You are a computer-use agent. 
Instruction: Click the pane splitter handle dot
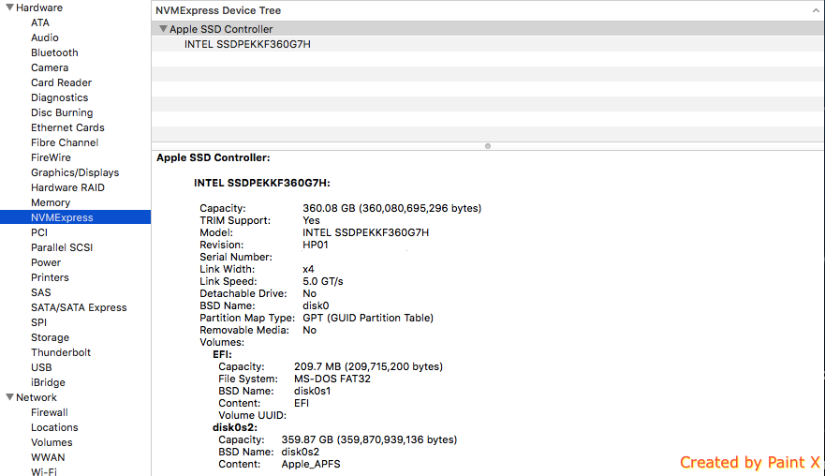tap(488, 146)
